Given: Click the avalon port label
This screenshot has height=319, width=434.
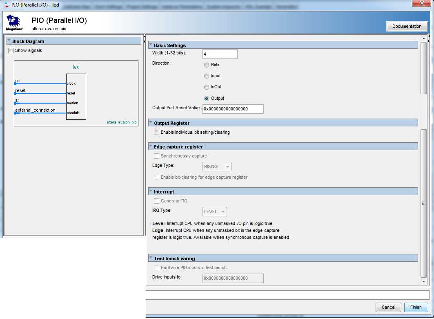Looking at the screenshot, I should (x=73, y=103).
